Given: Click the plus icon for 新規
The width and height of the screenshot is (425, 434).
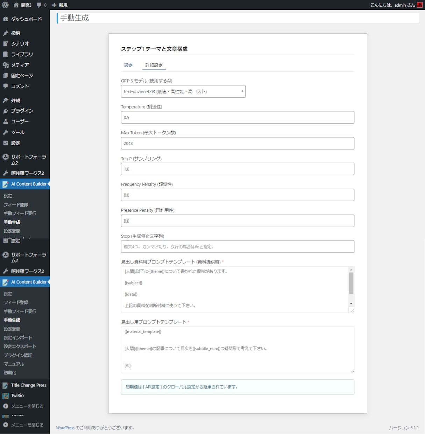Looking at the screenshot, I should click(x=54, y=5).
